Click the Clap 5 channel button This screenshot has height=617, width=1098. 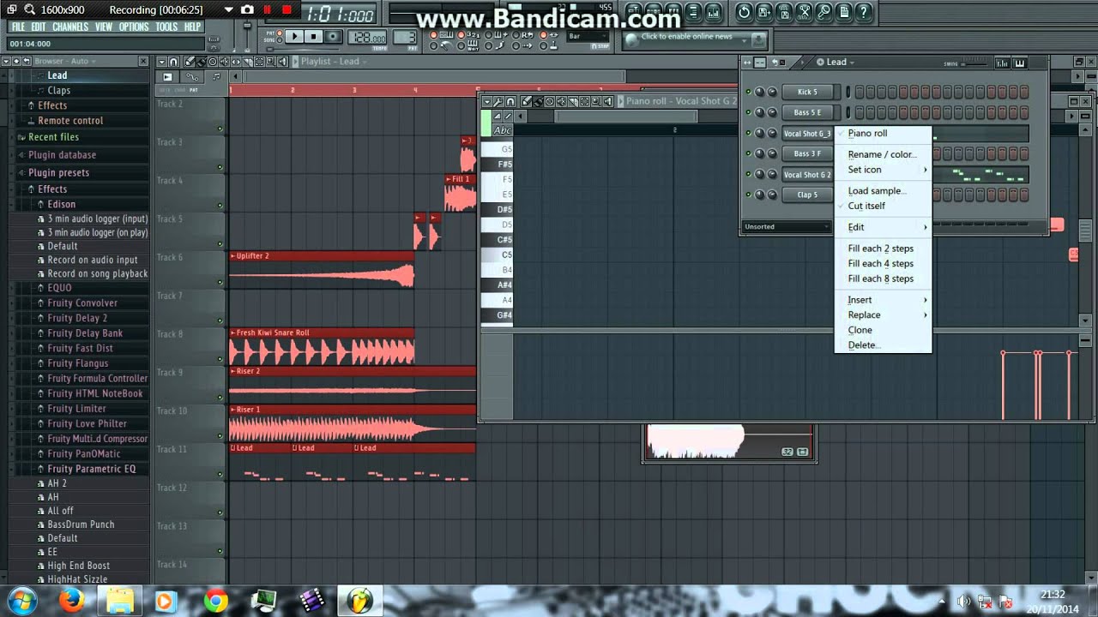[807, 195]
